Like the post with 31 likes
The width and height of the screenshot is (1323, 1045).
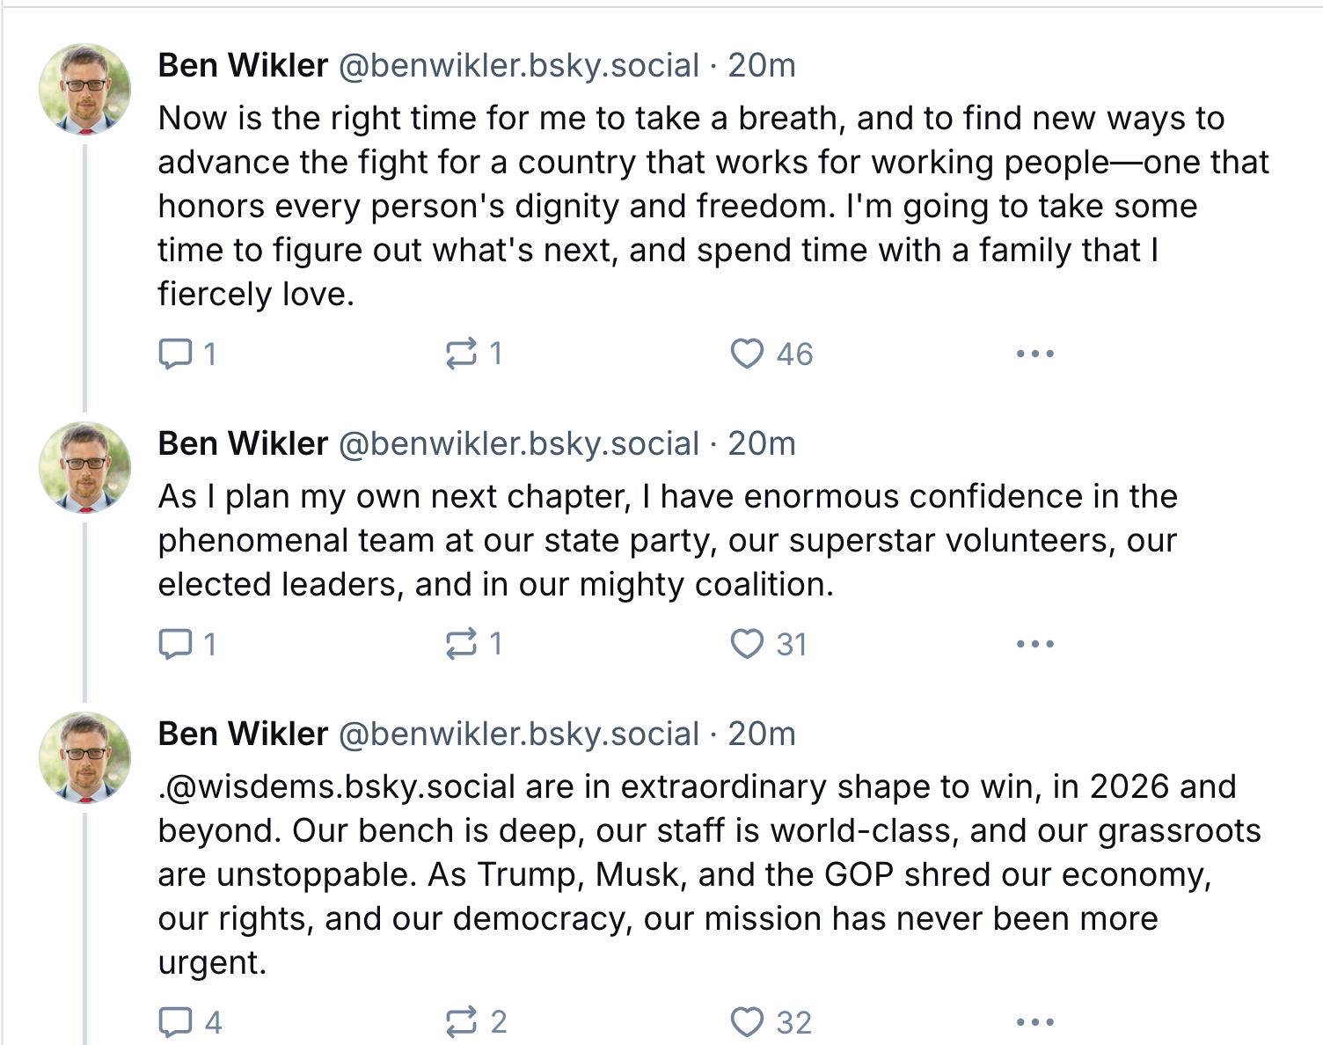[x=768, y=644]
